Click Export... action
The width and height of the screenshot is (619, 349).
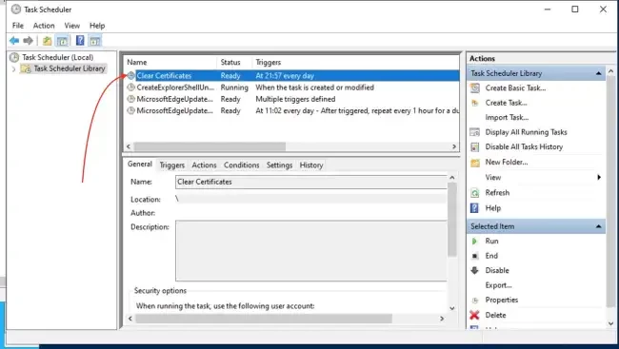click(498, 285)
